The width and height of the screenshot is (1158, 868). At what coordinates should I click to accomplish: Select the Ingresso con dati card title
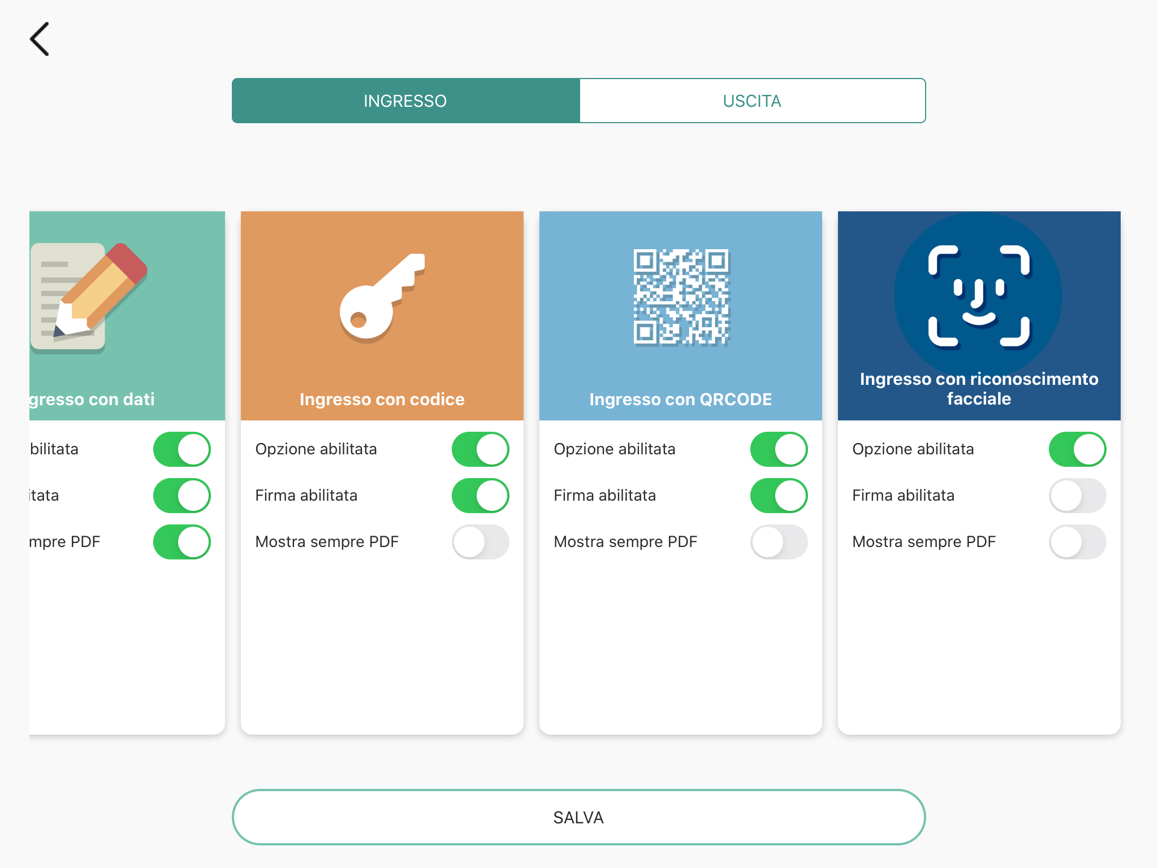click(x=92, y=399)
